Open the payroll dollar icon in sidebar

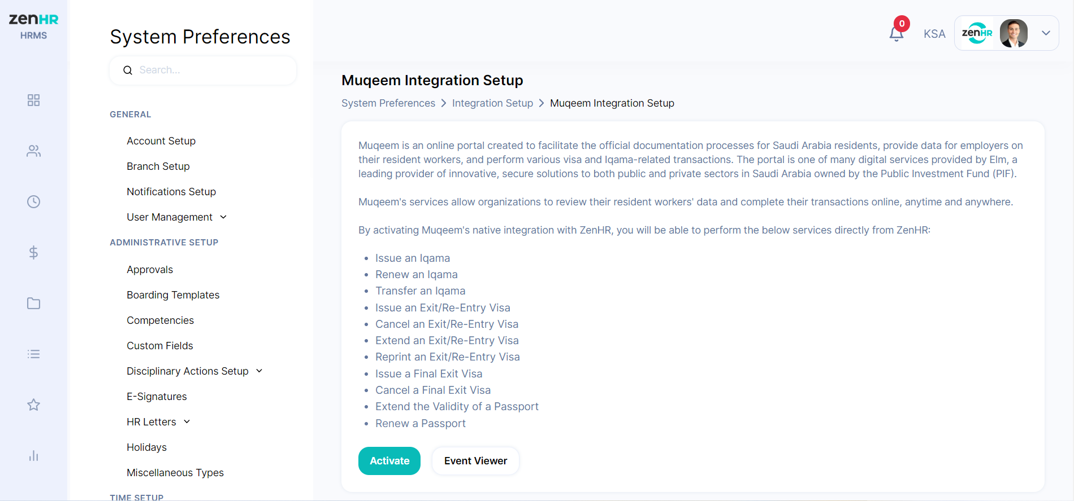33,253
